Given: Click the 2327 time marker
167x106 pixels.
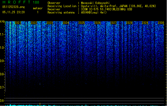Looking at the screenshot, I should (x=113, y=23).
